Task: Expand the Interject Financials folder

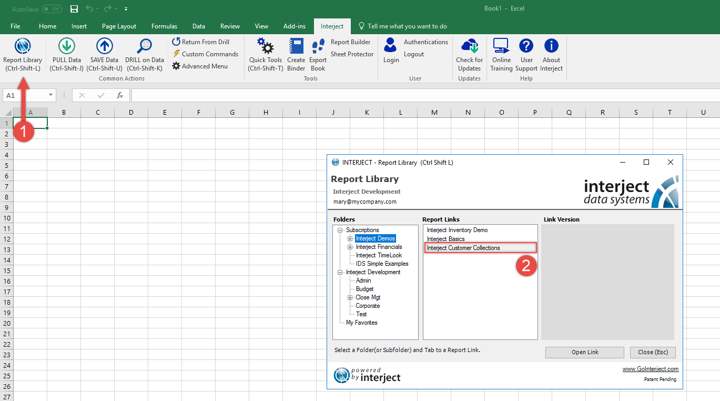Action: pyautogui.click(x=350, y=247)
